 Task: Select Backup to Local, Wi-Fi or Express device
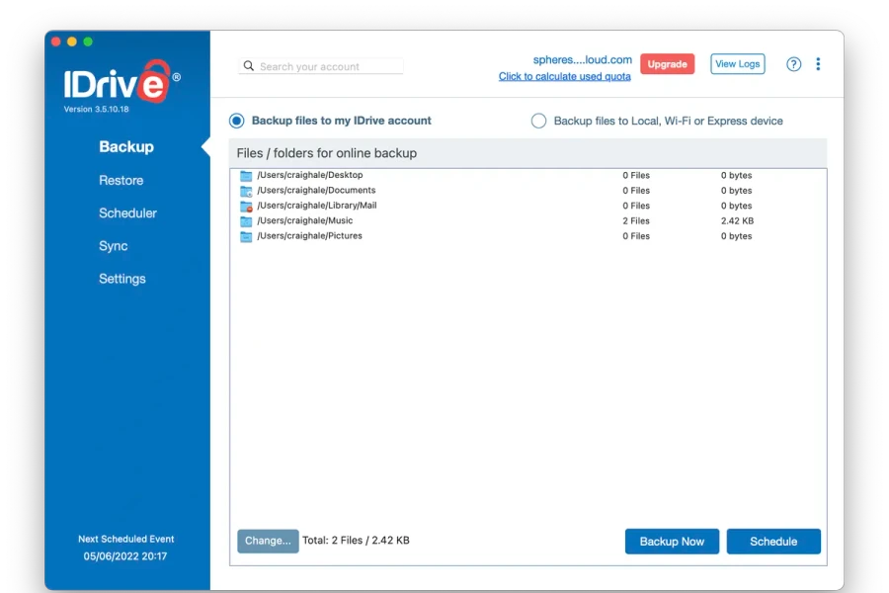click(538, 121)
